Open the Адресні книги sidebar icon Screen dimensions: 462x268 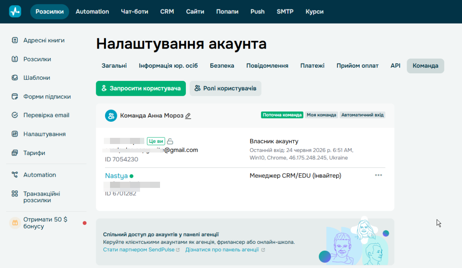(15, 40)
